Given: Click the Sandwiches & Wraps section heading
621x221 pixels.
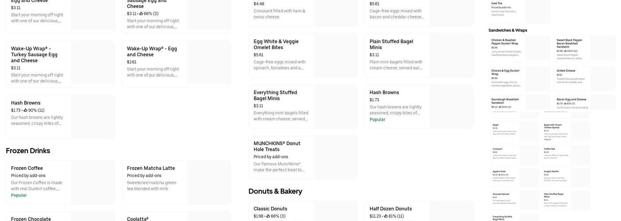Looking at the screenshot, I should [x=508, y=30].
